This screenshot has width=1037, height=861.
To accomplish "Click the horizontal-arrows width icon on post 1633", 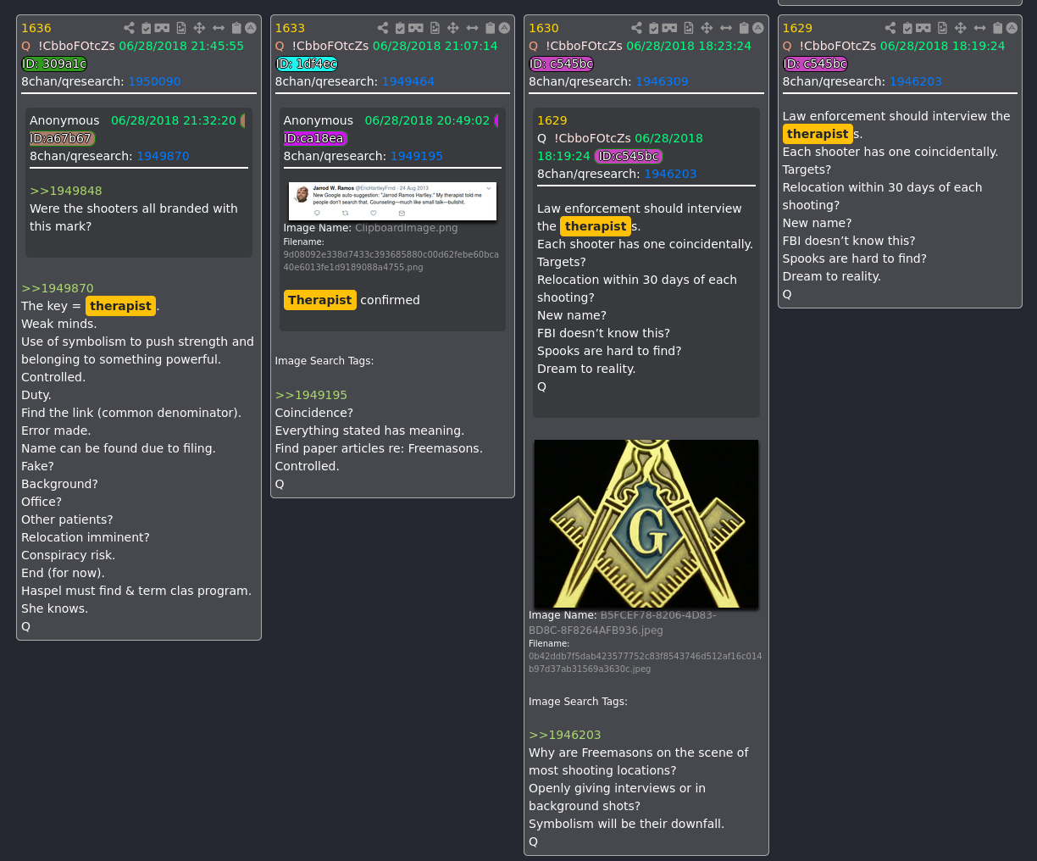I will (x=473, y=28).
